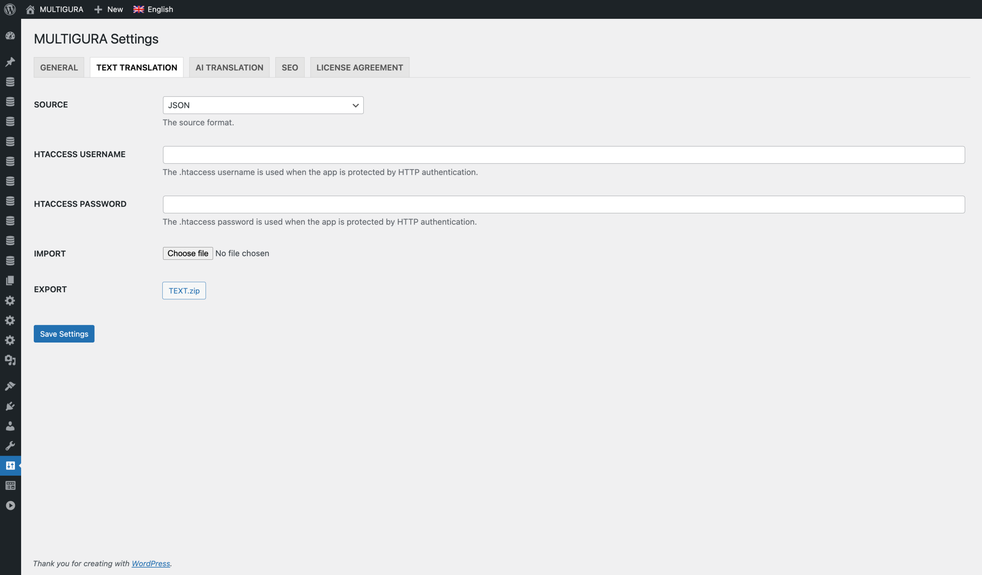This screenshot has width=982, height=575.
Task: Open the WordPress logo menu
Action: point(10,9)
